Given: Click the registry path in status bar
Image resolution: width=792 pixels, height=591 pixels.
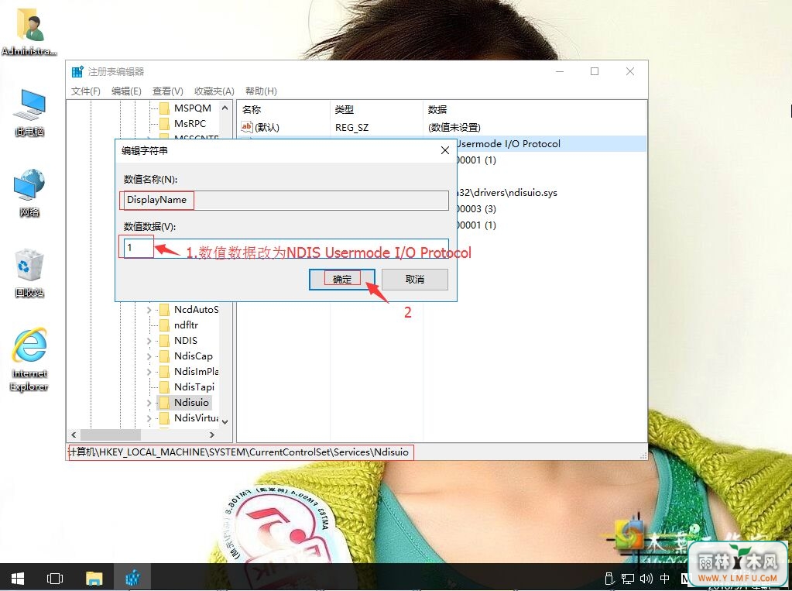Looking at the screenshot, I should click(240, 452).
